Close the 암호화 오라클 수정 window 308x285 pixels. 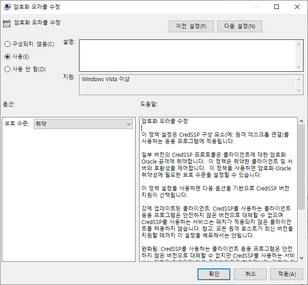pos(297,7)
